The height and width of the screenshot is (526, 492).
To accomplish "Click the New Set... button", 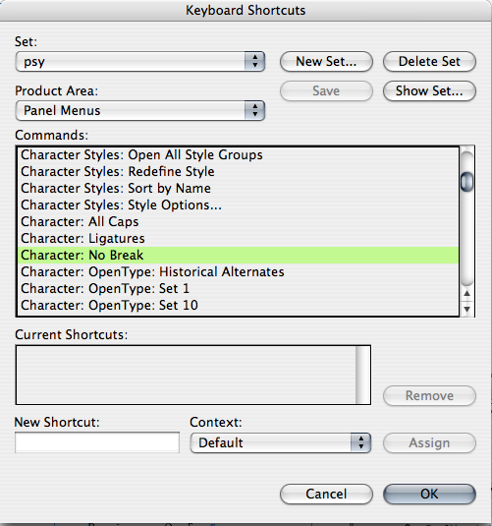I will tap(326, 61).
